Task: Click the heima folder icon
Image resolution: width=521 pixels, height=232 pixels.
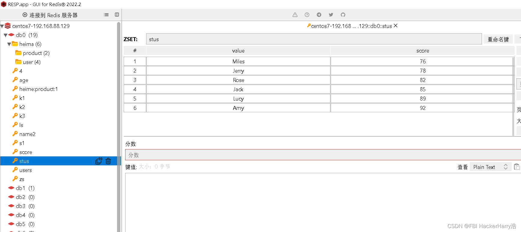Action: pos(15,44)
